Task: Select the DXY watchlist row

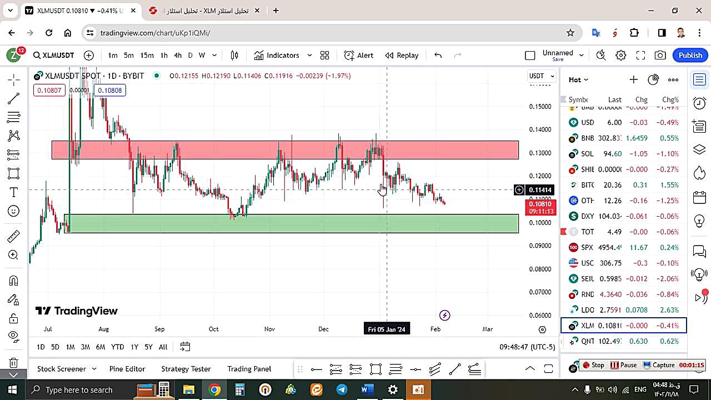Action: click(x=624, y=216)
